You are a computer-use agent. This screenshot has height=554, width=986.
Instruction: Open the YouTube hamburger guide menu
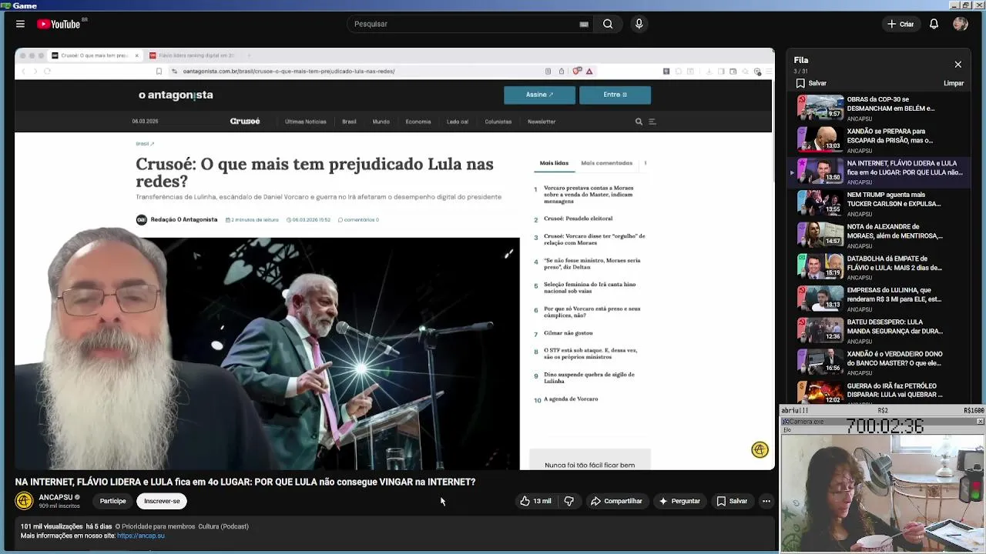[20, 24]
